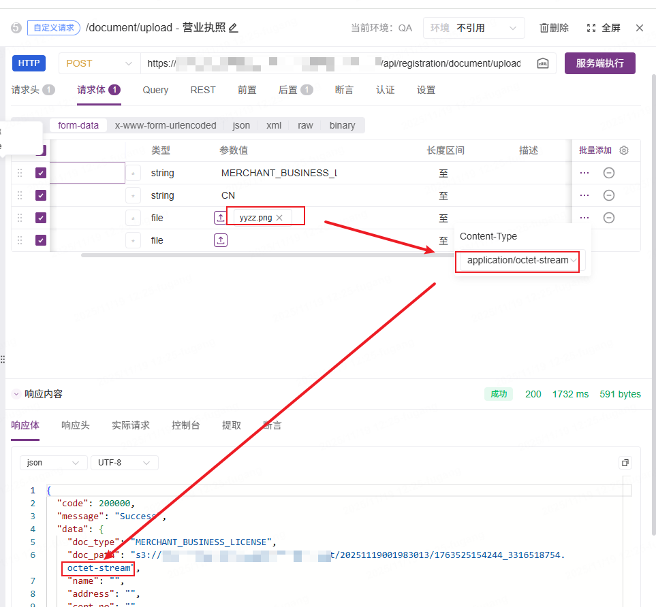
Task: Toggle the checkbox on the CN row
Action: (41, 195)
